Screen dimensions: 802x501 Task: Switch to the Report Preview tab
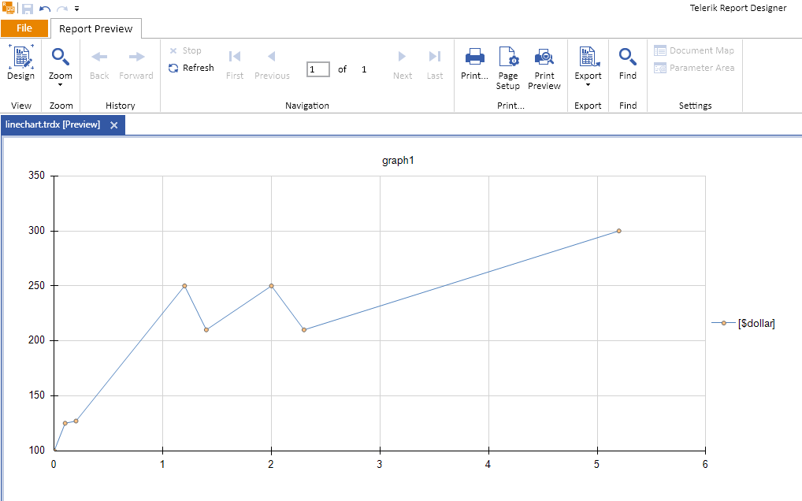(x=95, y=28)
